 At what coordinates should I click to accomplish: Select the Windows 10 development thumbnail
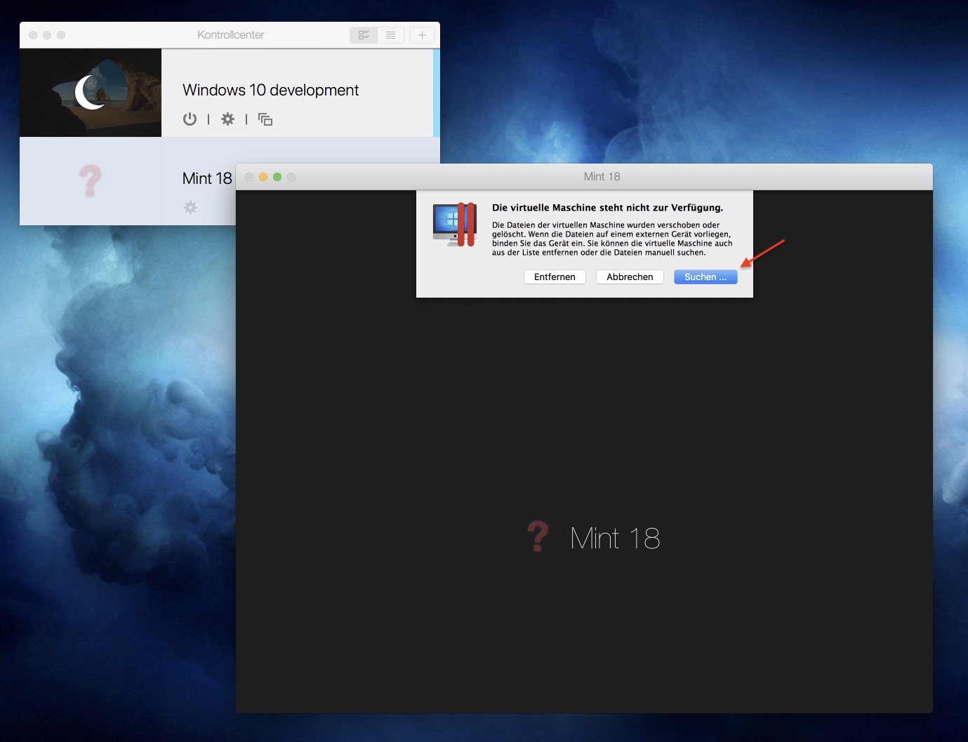click(x=91, y=93)
